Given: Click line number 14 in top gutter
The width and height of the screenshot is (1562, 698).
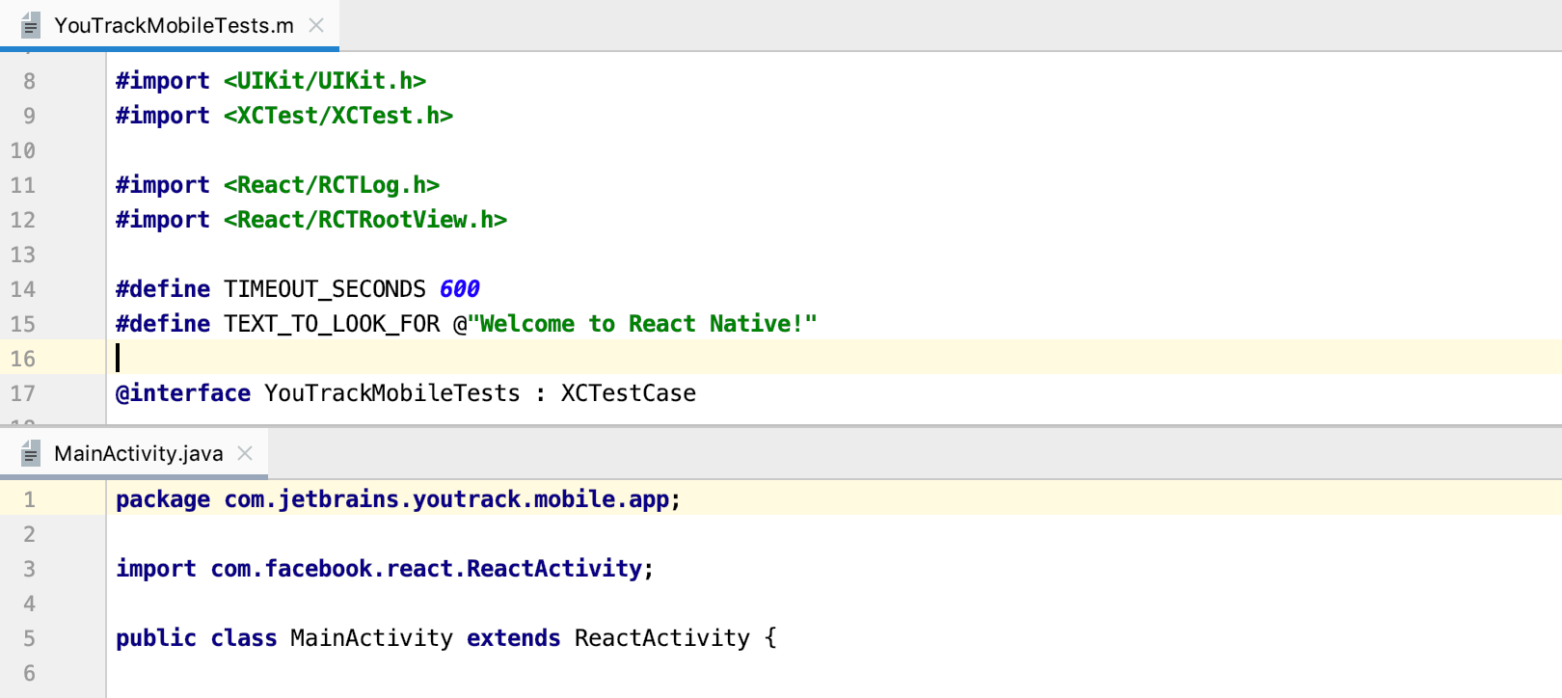Looking at the screenshot, I should pos(23,289).
